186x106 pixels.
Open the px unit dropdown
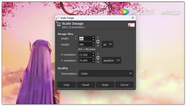(107, 44)
